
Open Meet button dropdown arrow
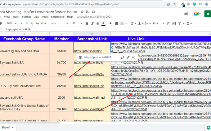200,14
